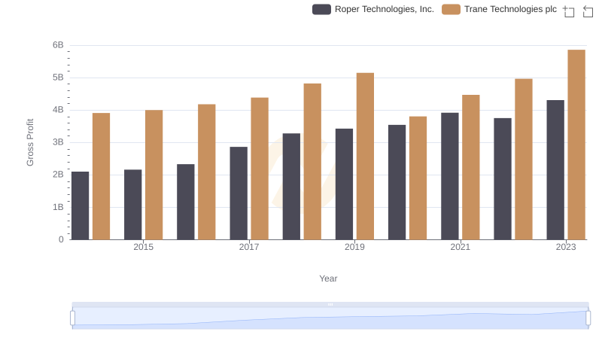
Task: Click the '2017' x-axis label
Action: 249,247
